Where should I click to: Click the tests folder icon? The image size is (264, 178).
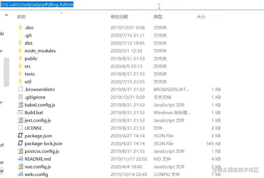20,74
